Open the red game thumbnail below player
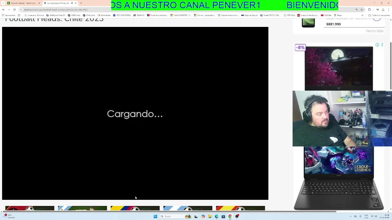Image resolution: width=392 pixels, height=220 pixels. 30,208
